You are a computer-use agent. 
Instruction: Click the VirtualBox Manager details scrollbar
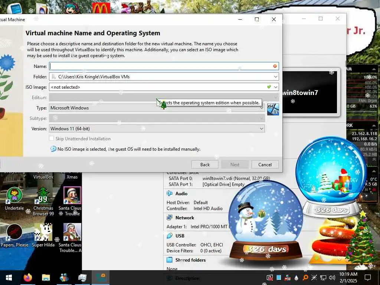point(345,63)
